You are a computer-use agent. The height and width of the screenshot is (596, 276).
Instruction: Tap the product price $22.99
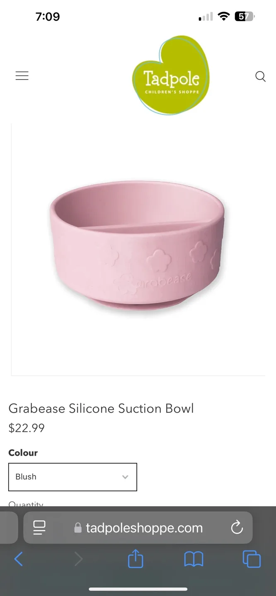27,428
